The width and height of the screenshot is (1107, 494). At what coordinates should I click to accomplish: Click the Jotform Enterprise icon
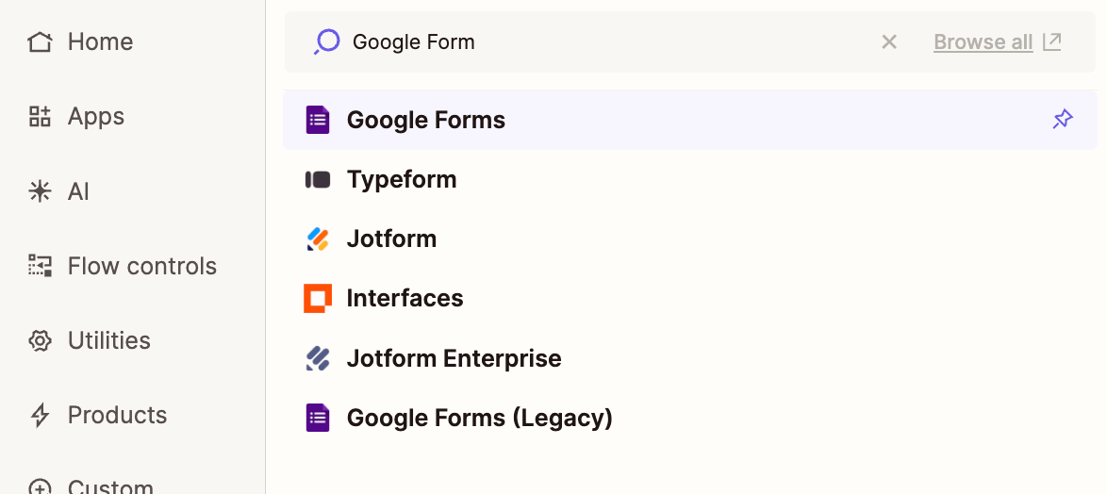pos(318,358)
